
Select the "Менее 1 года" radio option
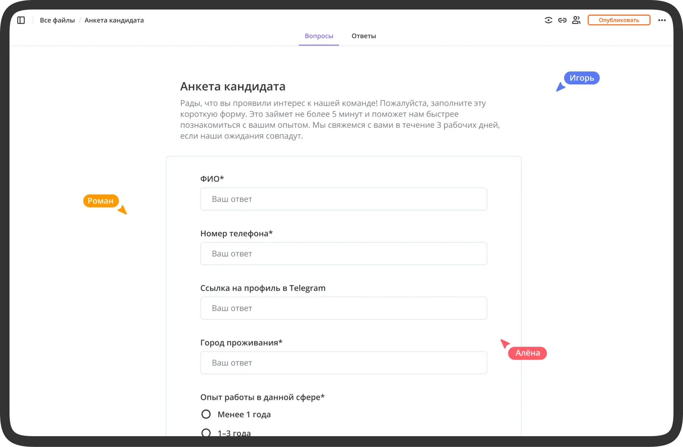pyautogui.click(x=206, y=415)
